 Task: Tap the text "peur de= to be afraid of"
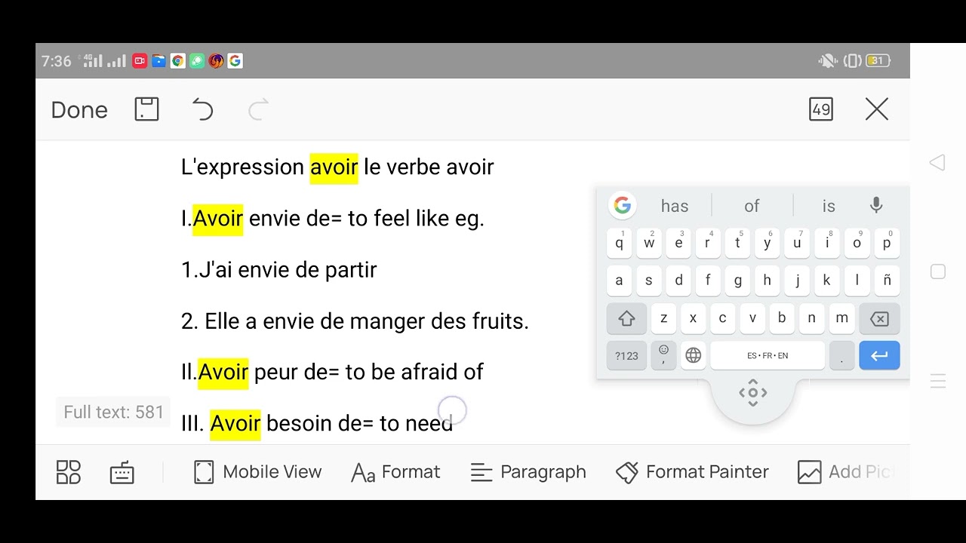368,372
